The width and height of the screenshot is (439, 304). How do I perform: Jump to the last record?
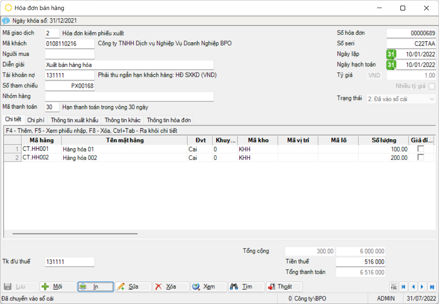(432, 287)
